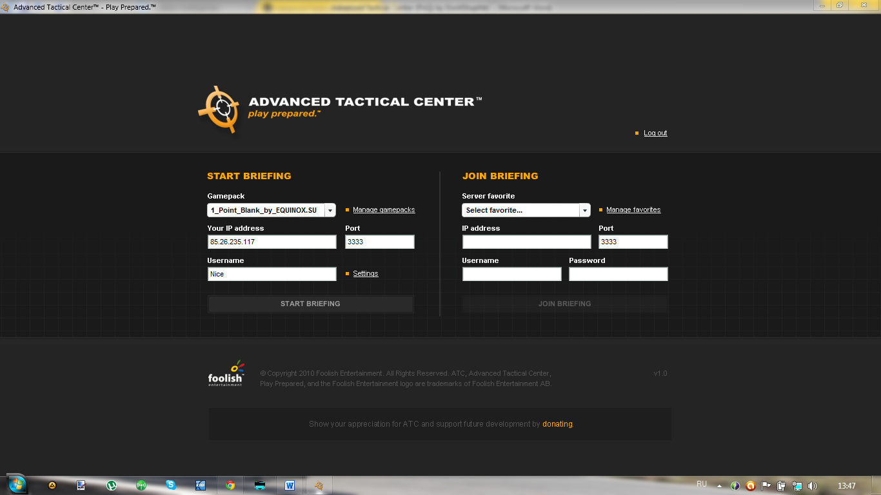Click the green antenna taskbar icon

[141, 485]
